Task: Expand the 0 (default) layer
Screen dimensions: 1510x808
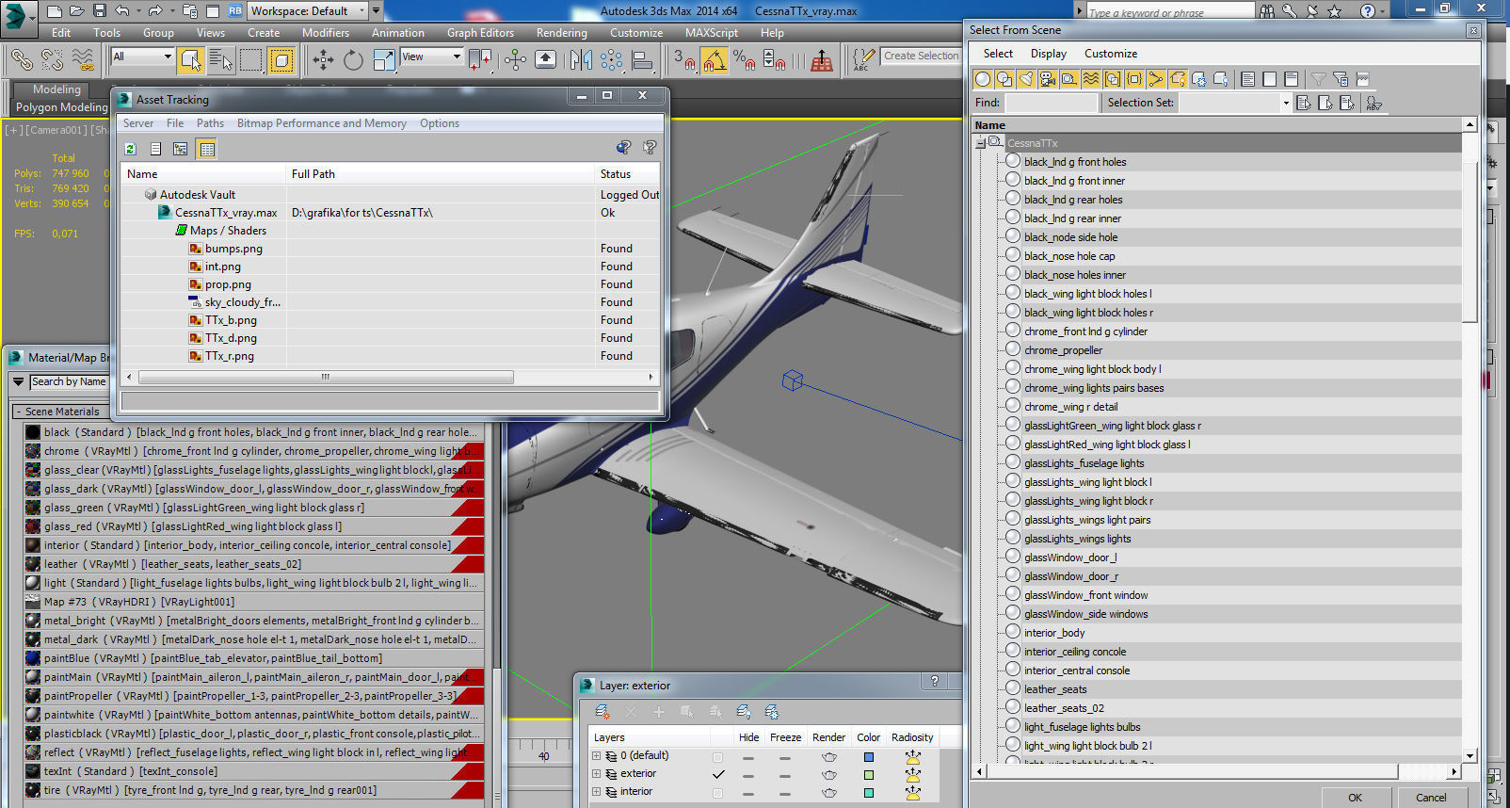Action: pos(596,755)
